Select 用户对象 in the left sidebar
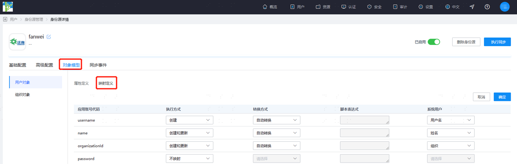517x164 pixels. pos(36,82)
